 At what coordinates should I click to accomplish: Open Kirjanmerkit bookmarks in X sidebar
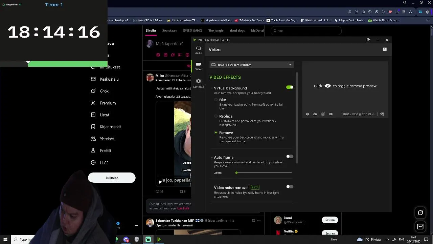tap(106, 127)
